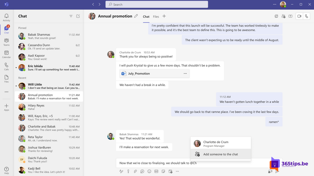Open Cassandra Dunn chat

[49, 47]
